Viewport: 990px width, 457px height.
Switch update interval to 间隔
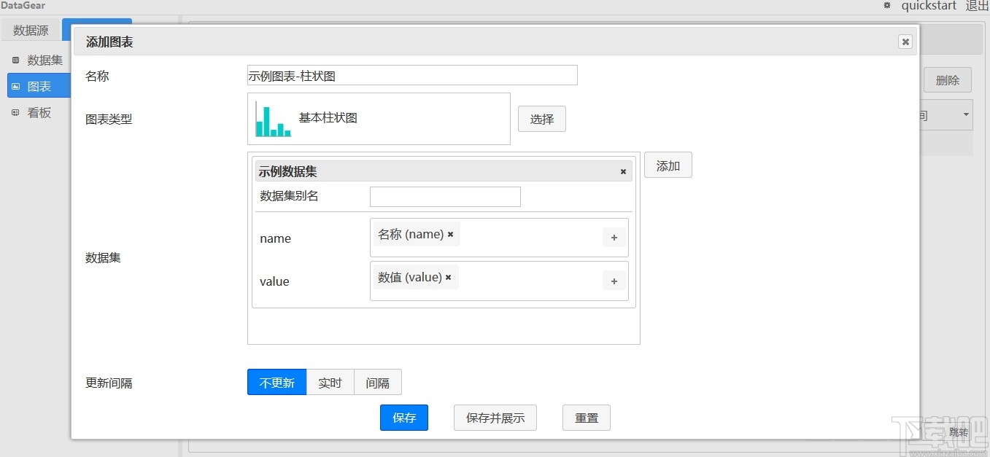click(378, 381)
